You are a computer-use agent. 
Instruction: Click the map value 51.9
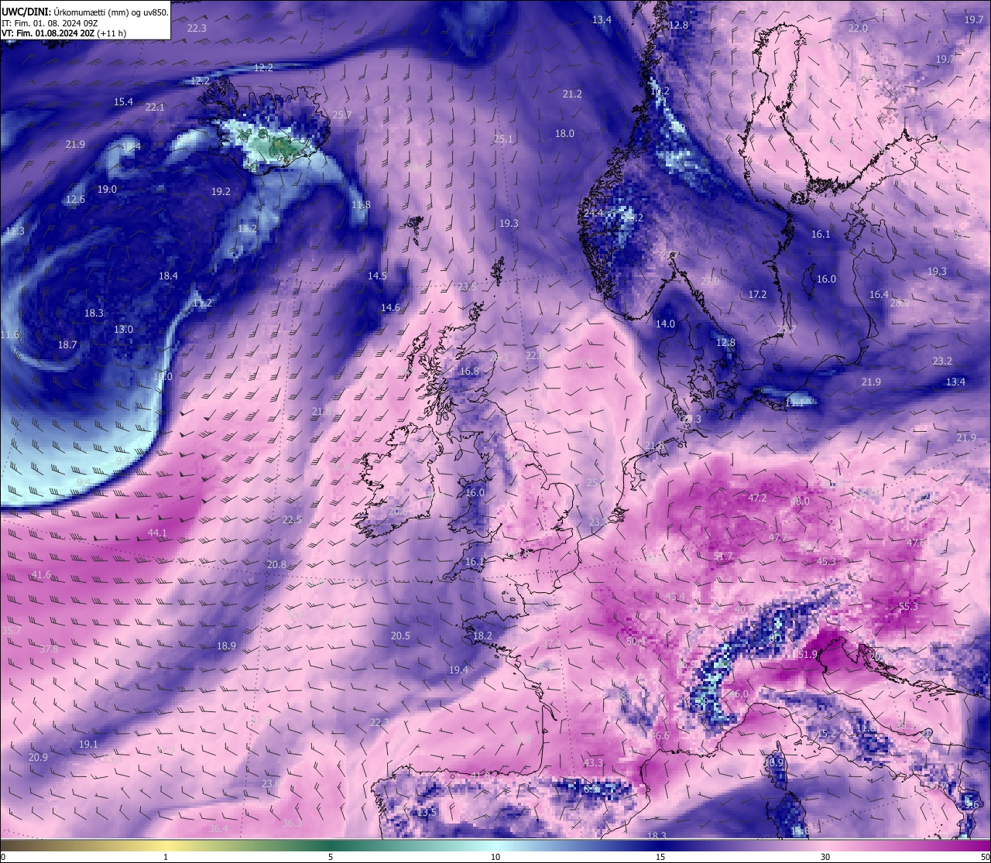point(808,655)
